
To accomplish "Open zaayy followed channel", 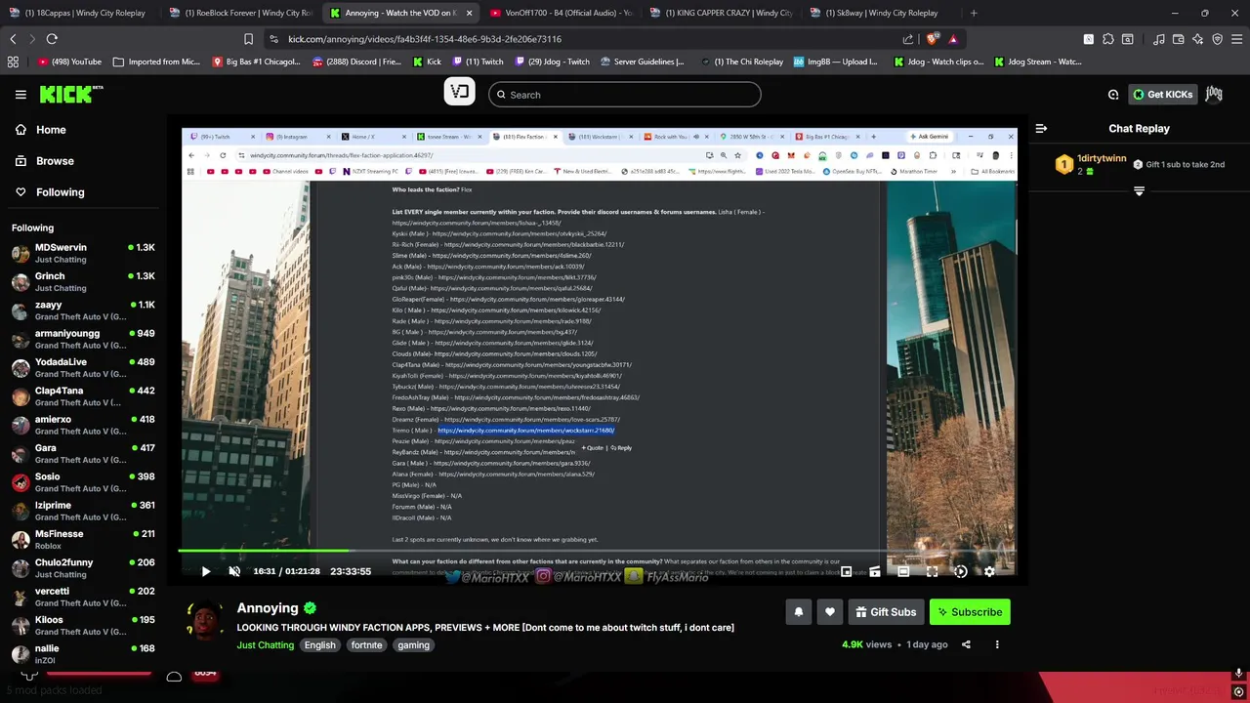I will [83, 310].
